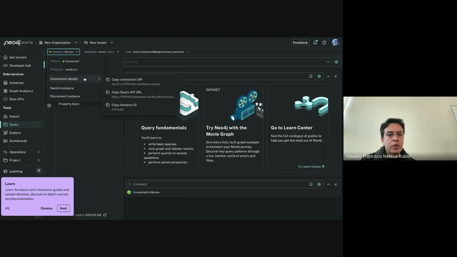457x257 pixels.
Task: Rerun the :connect command
Action: (319, 184)
